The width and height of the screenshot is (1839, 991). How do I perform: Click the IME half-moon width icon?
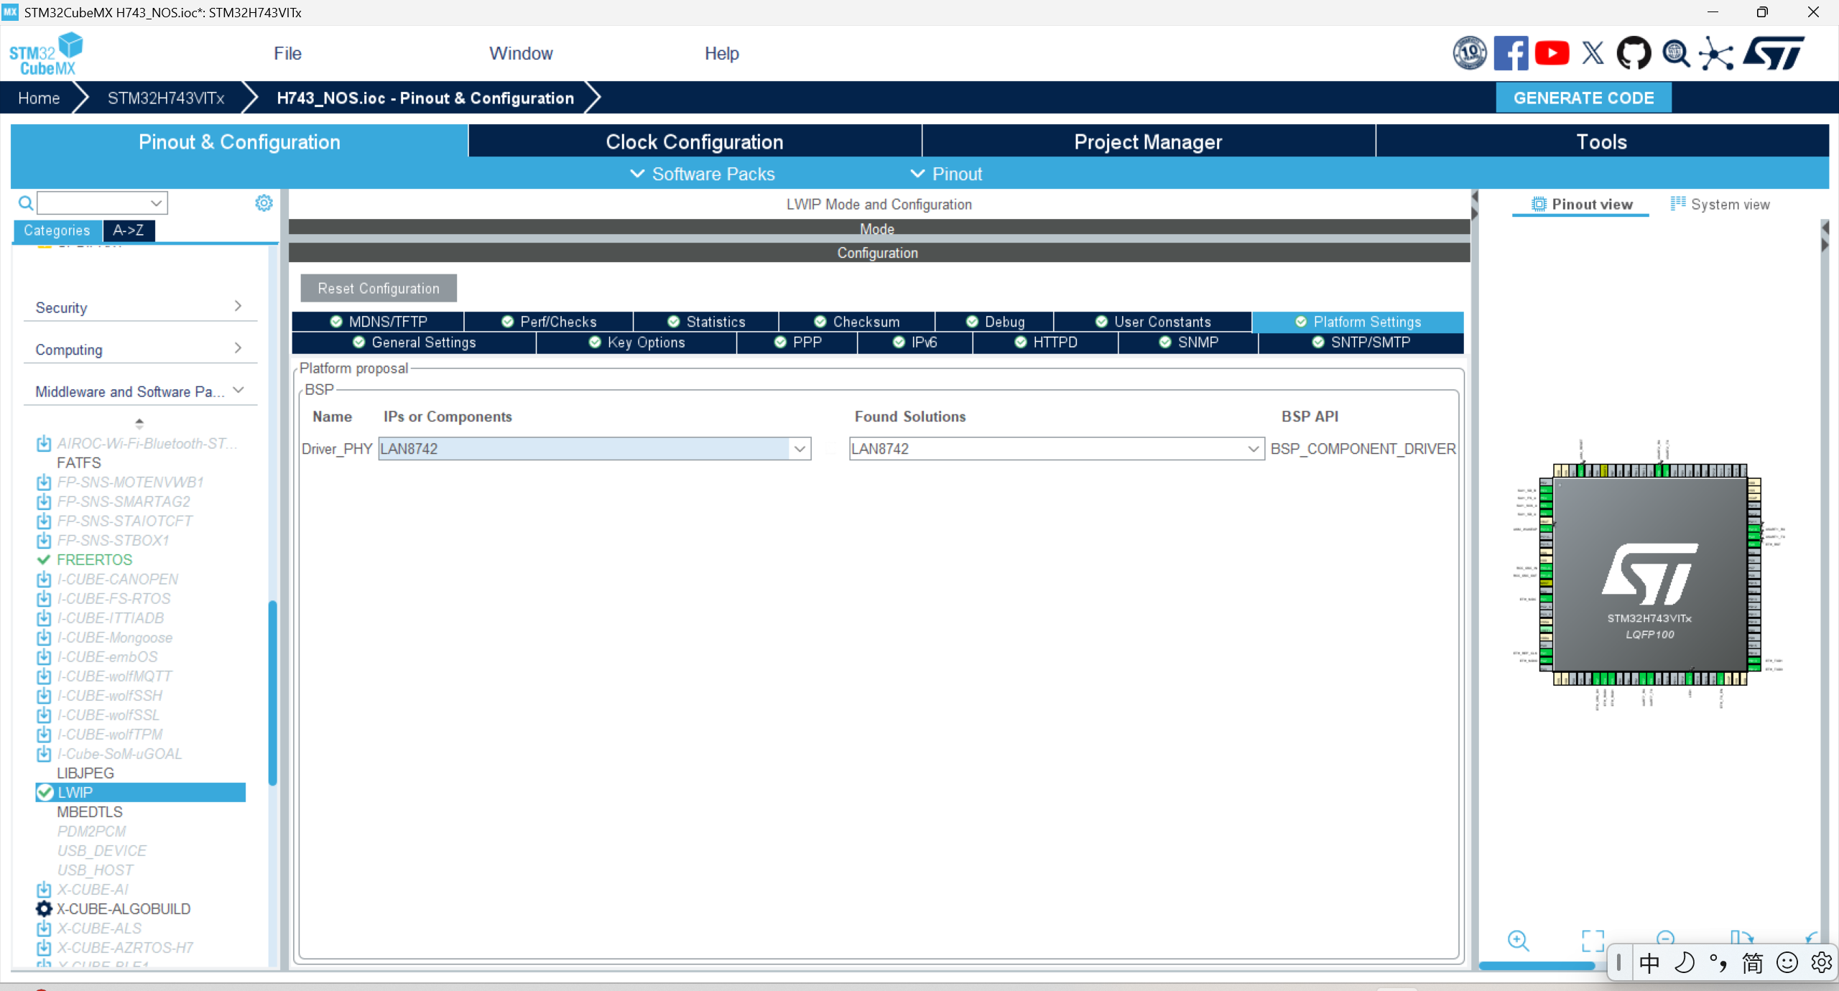pyautogui.click(x=1684, y=963)
